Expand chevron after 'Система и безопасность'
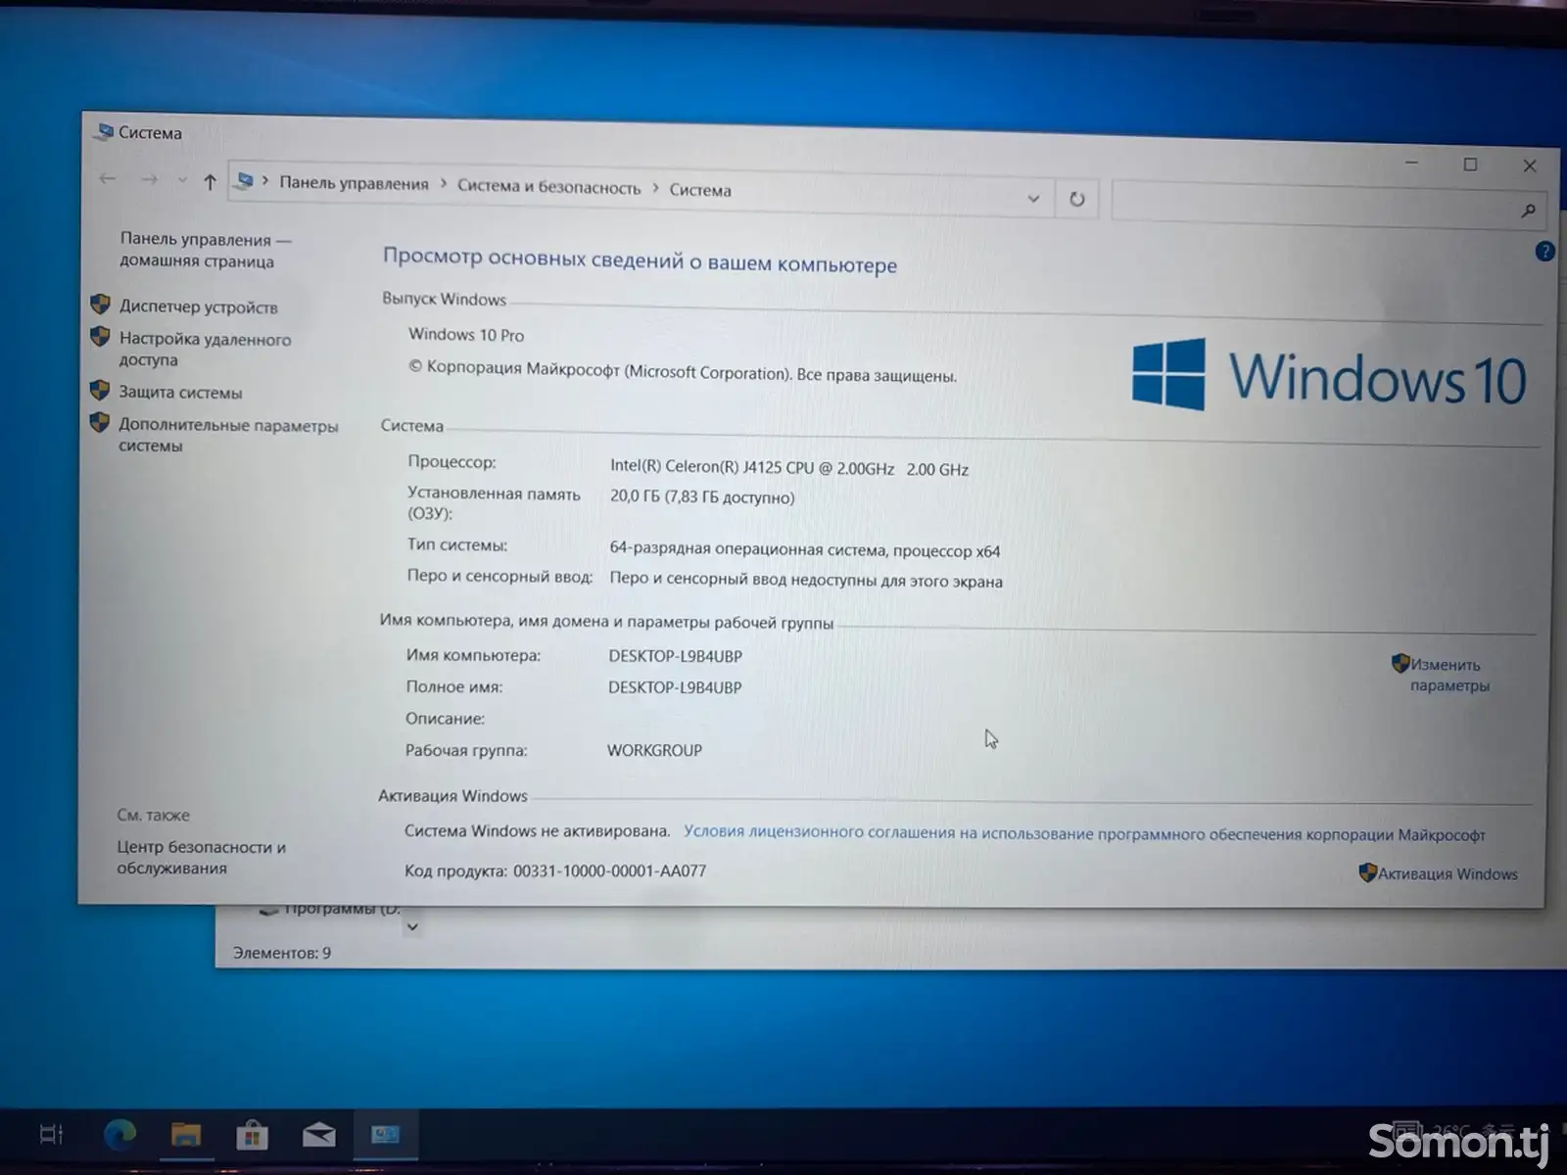This screenshot has width=1567, height=1175. [655, 188]
